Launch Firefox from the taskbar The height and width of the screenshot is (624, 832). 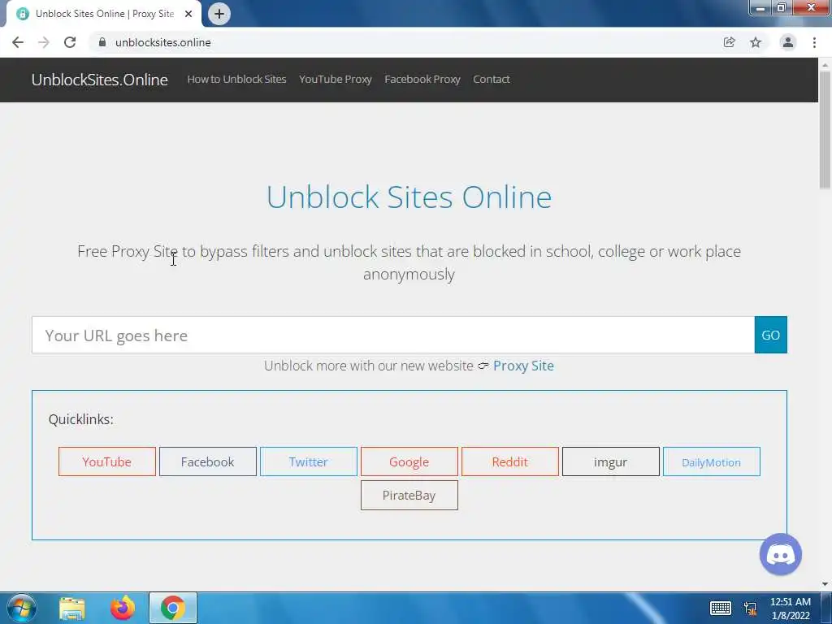(123, 608)
